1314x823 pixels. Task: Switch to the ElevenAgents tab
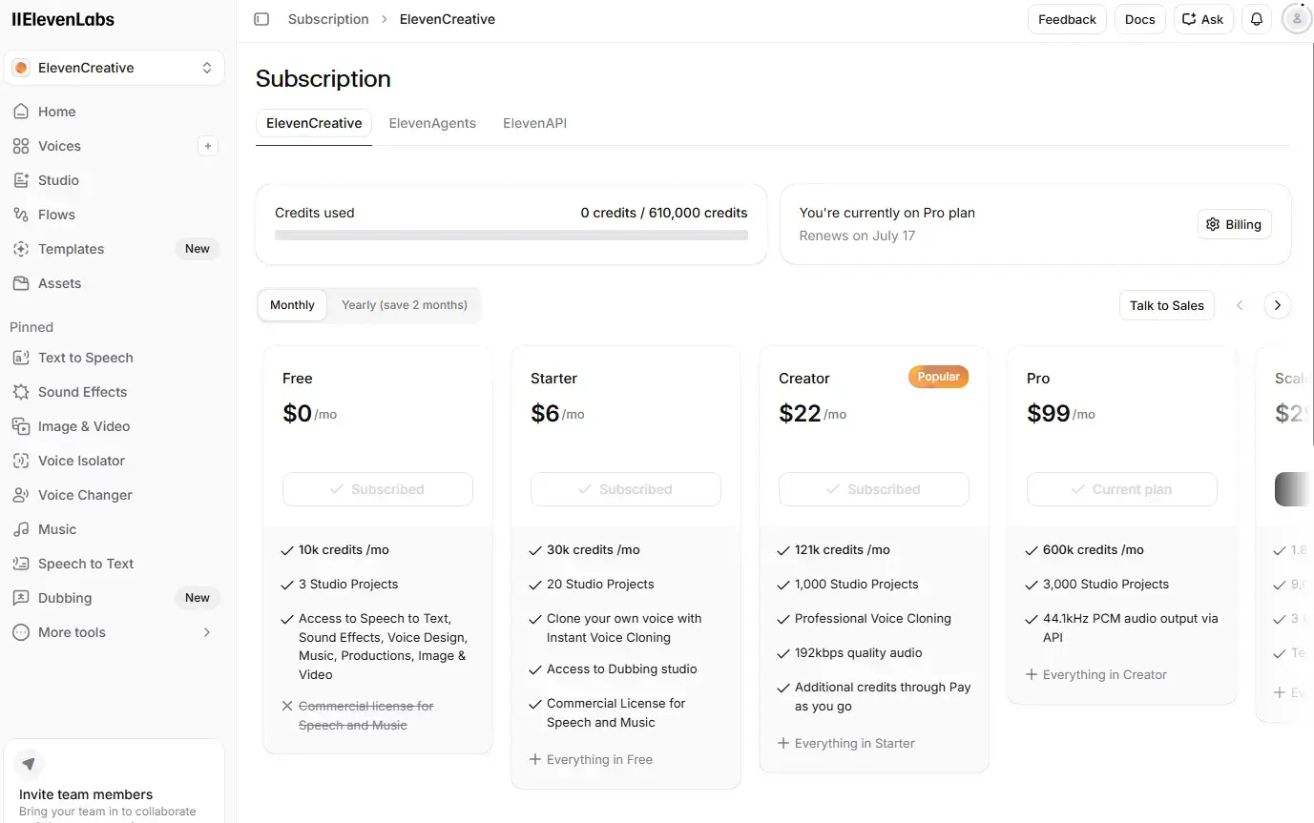pos(432,123)
